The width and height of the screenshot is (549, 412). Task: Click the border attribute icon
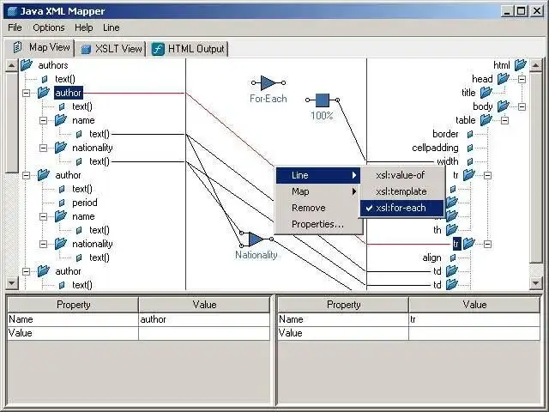[470, 134]
